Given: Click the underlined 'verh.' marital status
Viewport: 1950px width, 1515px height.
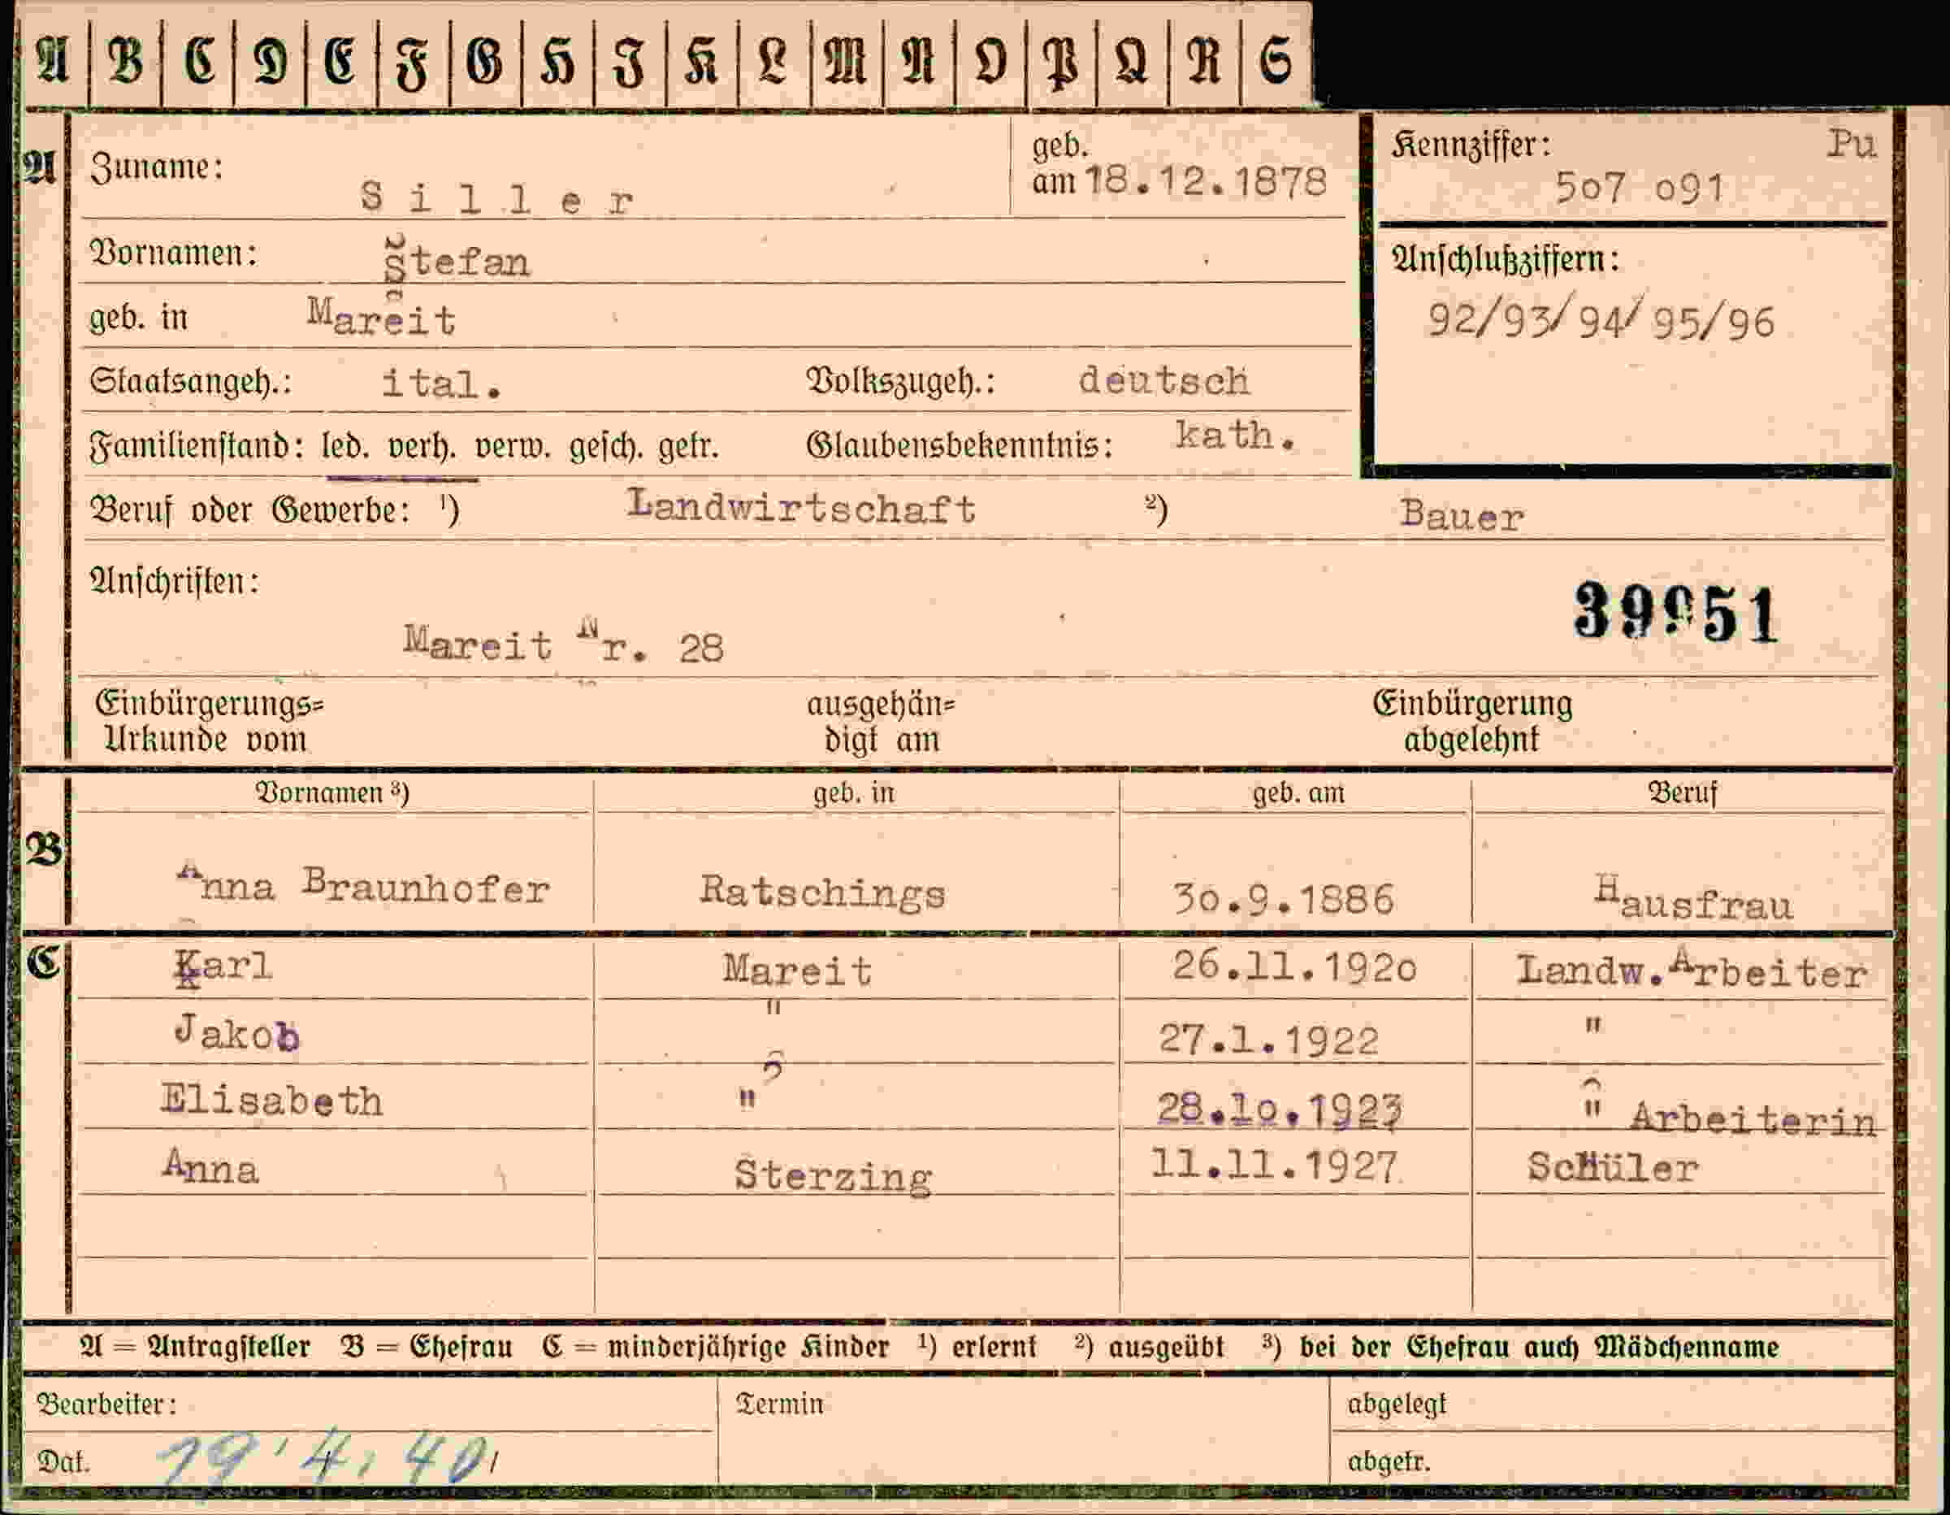Looking at the screenshot, I should tap(422, 445).
